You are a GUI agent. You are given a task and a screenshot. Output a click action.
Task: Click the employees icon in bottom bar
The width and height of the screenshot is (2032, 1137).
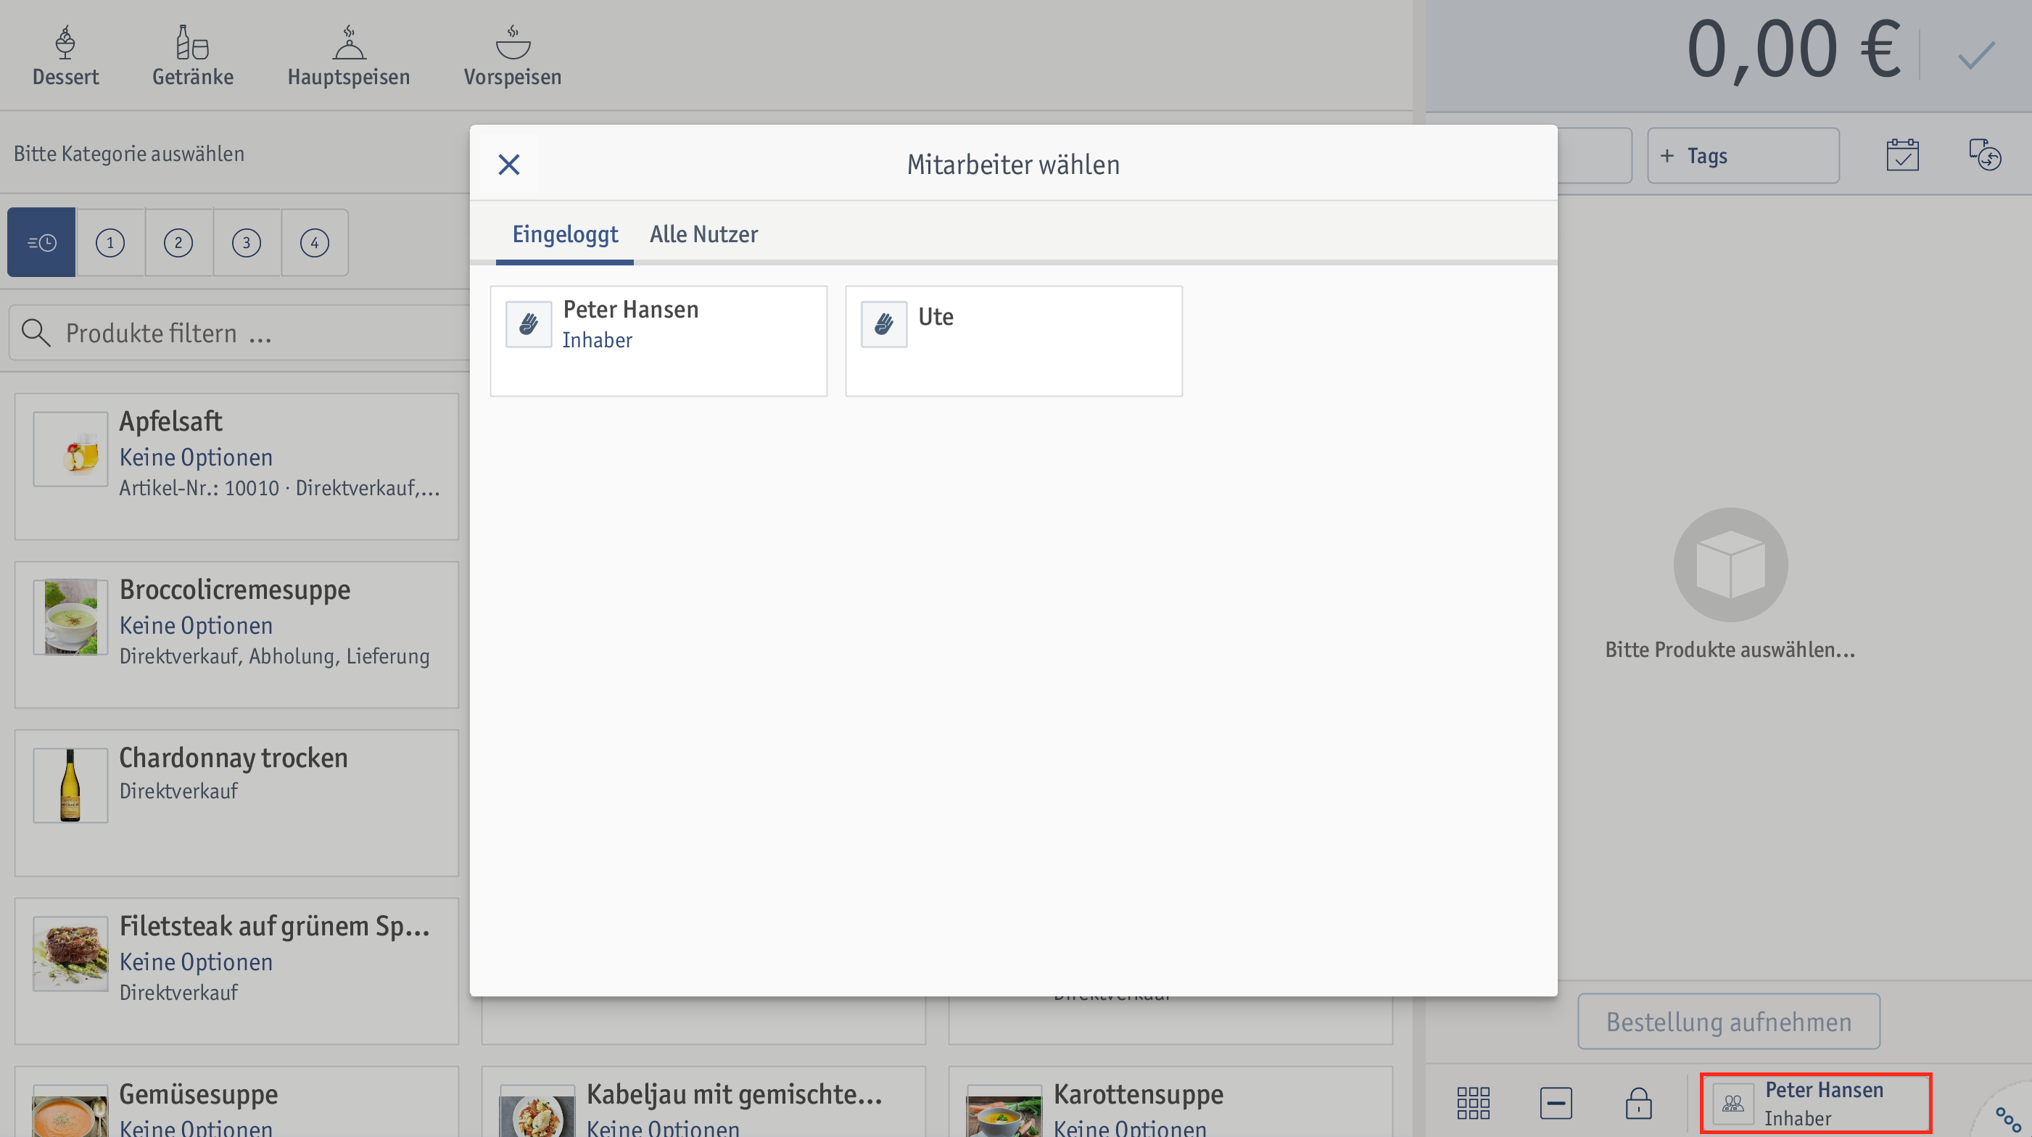coord(1733,1103)
